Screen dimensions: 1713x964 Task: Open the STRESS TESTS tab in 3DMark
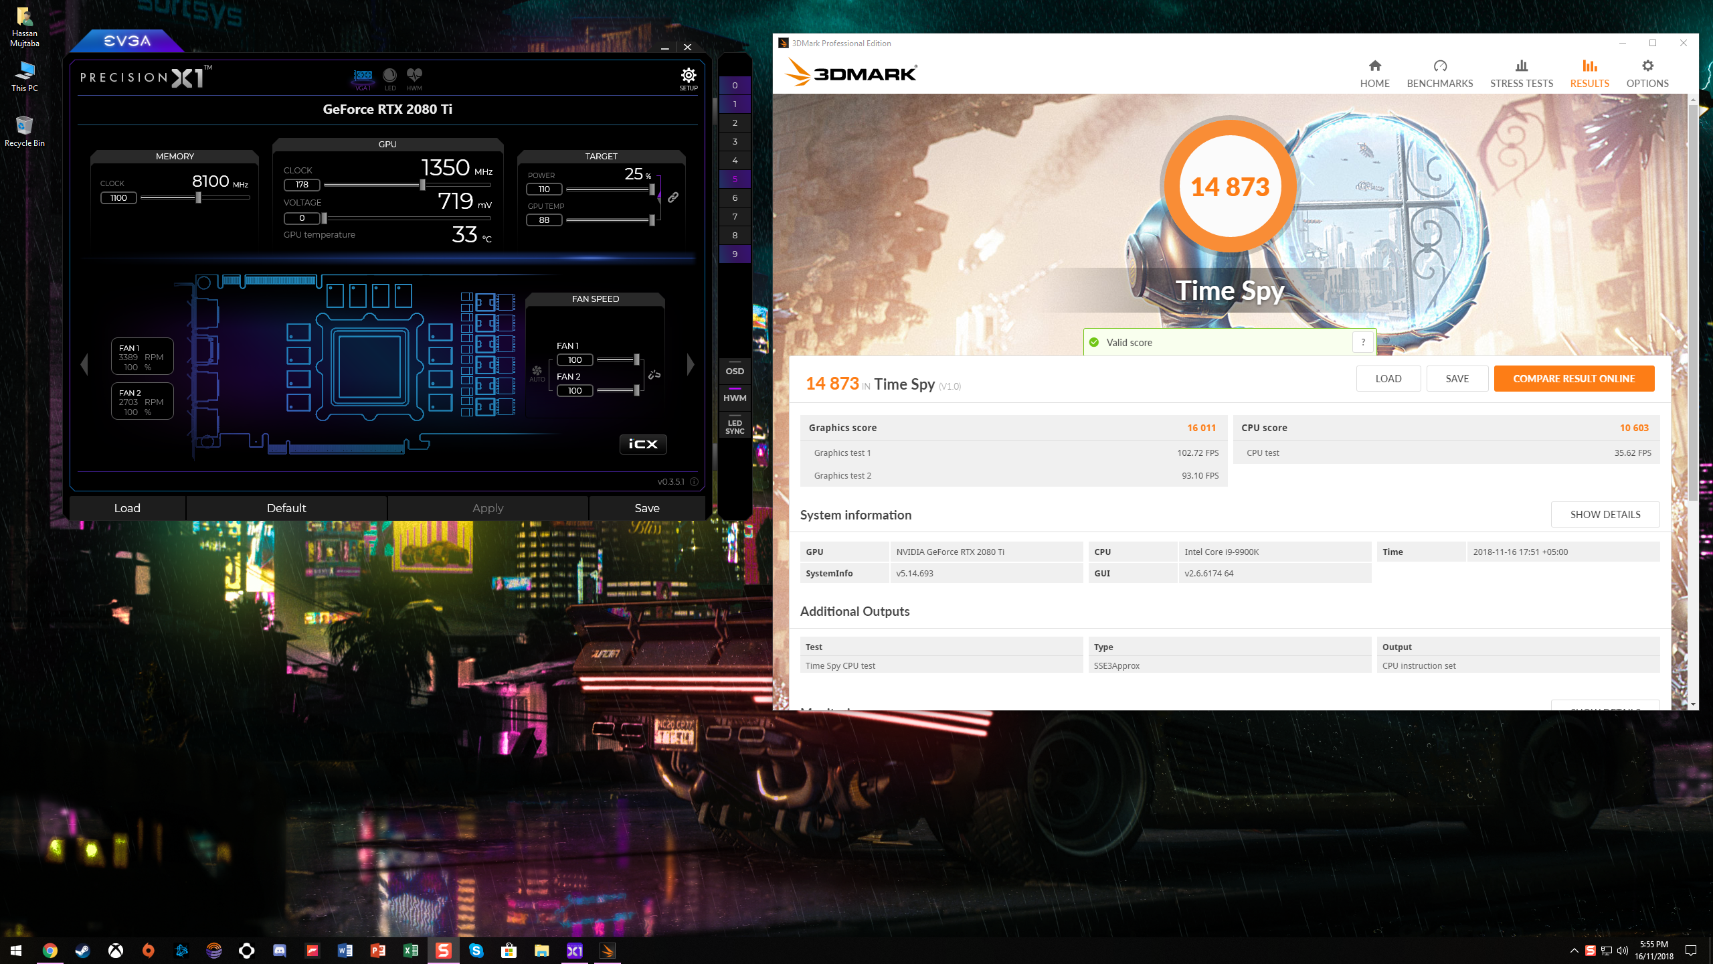coord(1522,74)
